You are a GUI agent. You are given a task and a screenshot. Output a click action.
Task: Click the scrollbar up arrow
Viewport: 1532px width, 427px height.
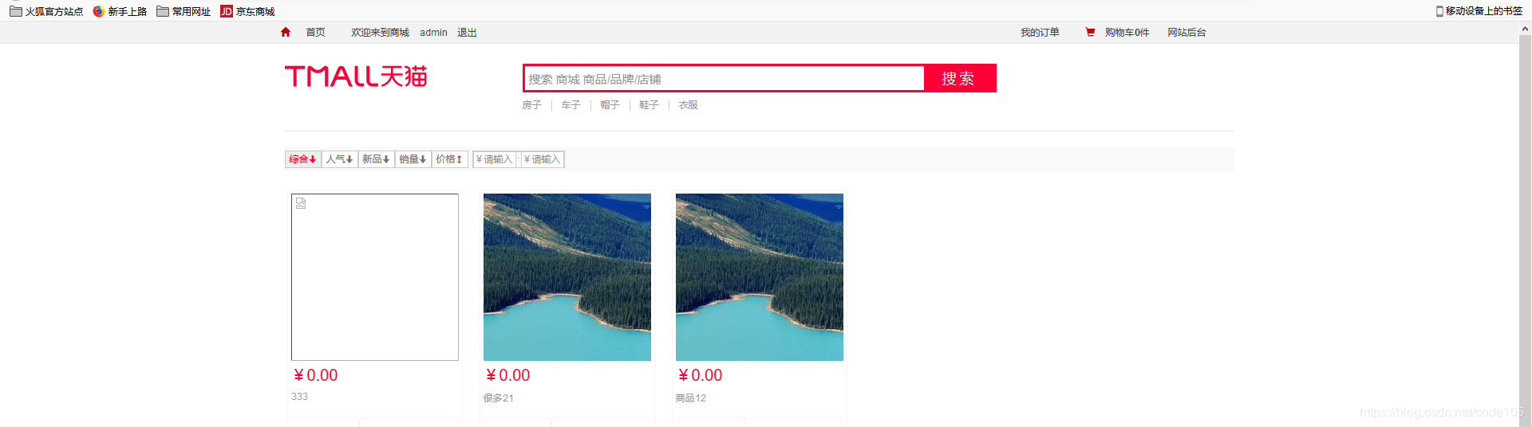click(1525, 29)
